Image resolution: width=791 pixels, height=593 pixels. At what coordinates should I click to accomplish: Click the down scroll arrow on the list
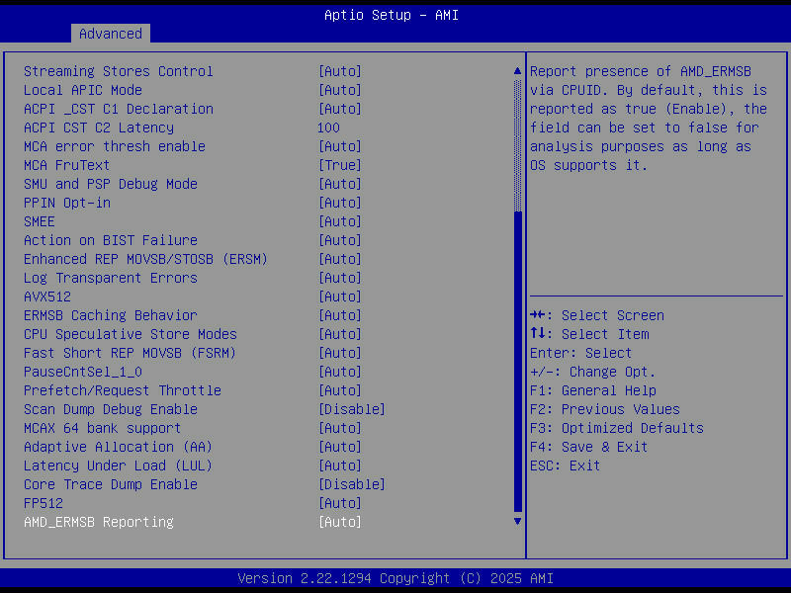pyautogui.click(x=516, y=520)
